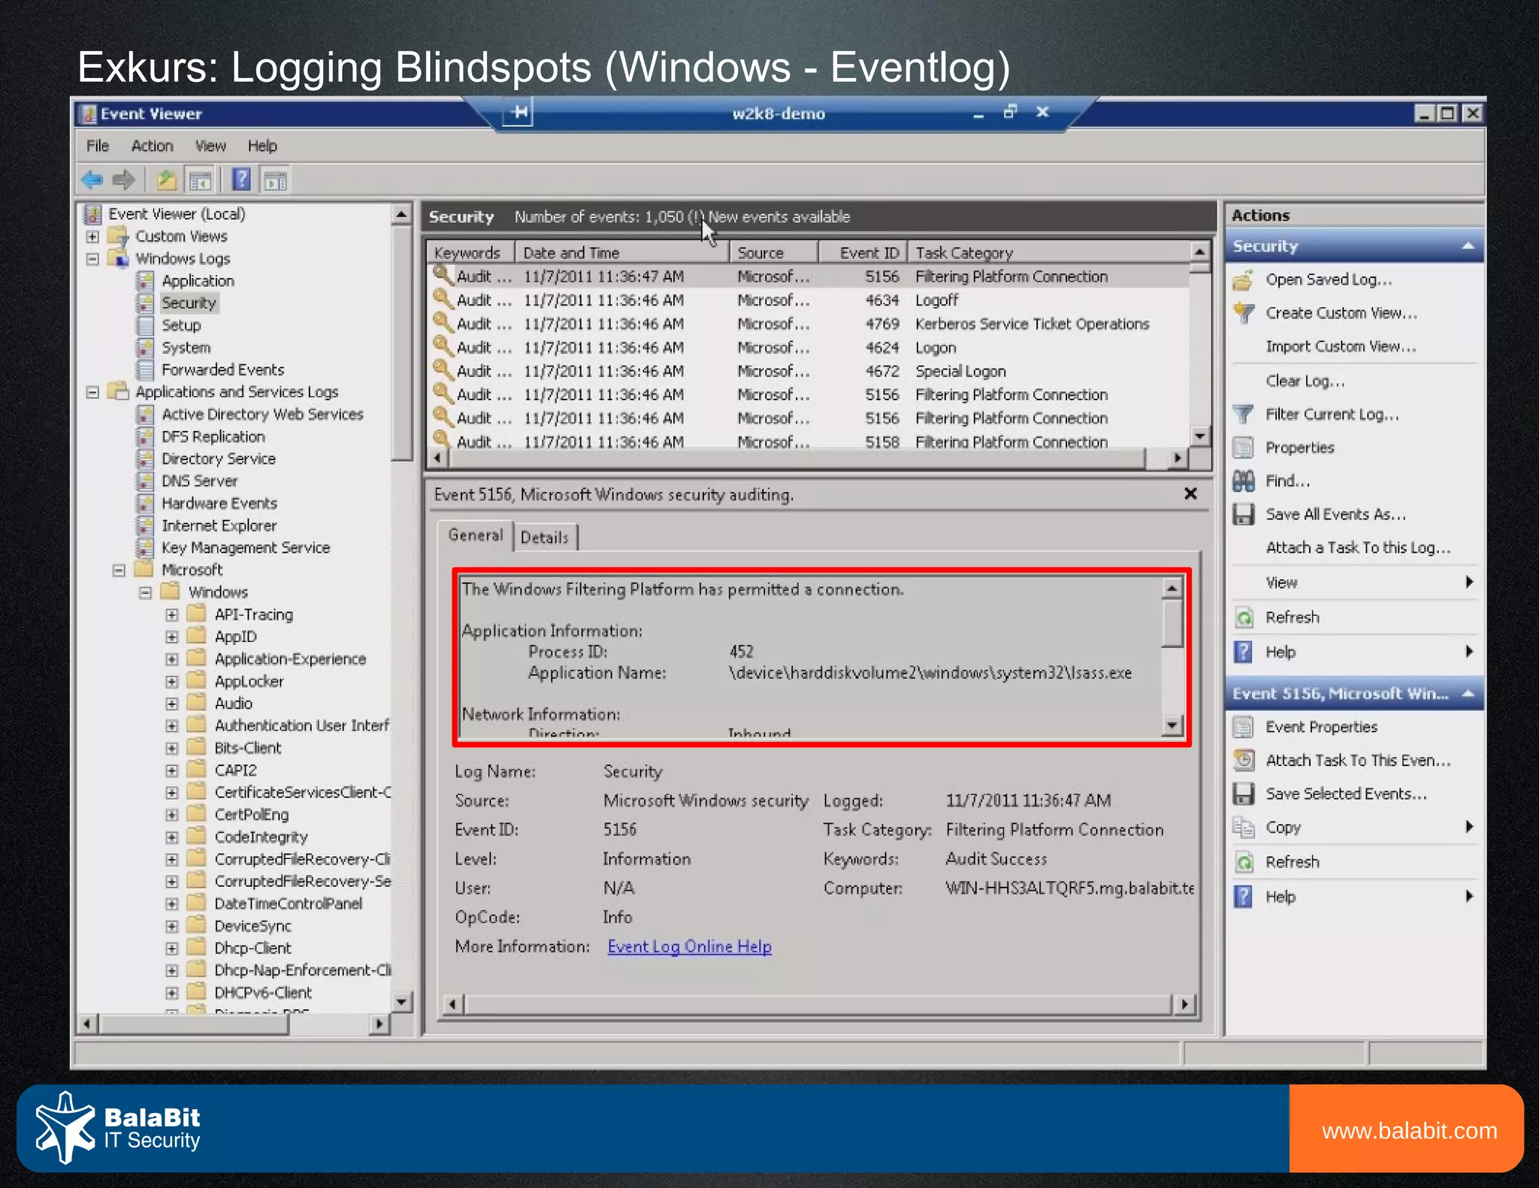
Task: Close the event preview pane
Action: (x=1190, y=494)
